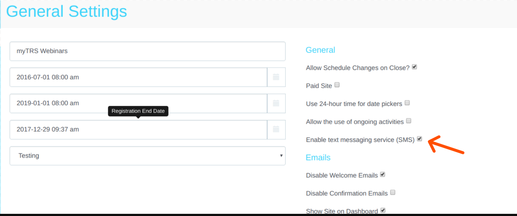Toggle Enable text messaging service (SMS) checkbox

420,139
